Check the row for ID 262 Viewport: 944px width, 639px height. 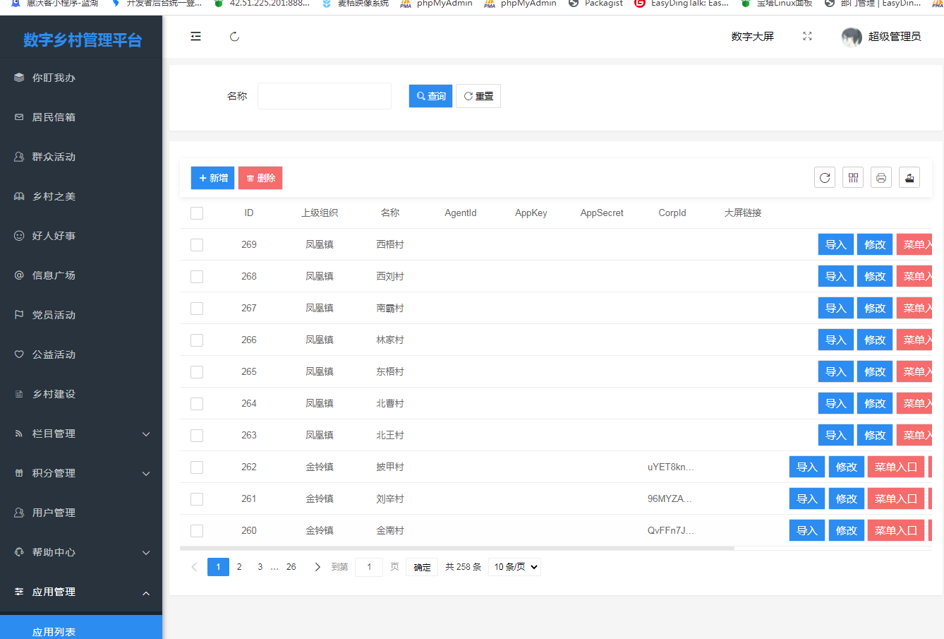197,467
